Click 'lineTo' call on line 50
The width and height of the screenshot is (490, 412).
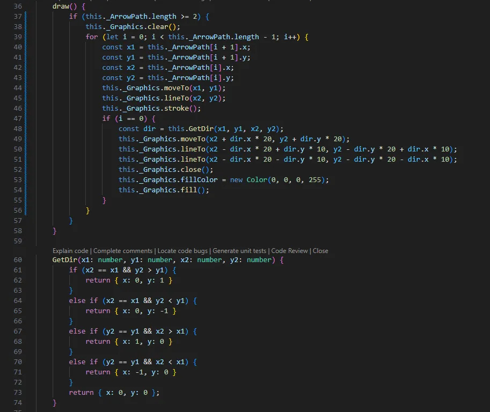point(193,149)
